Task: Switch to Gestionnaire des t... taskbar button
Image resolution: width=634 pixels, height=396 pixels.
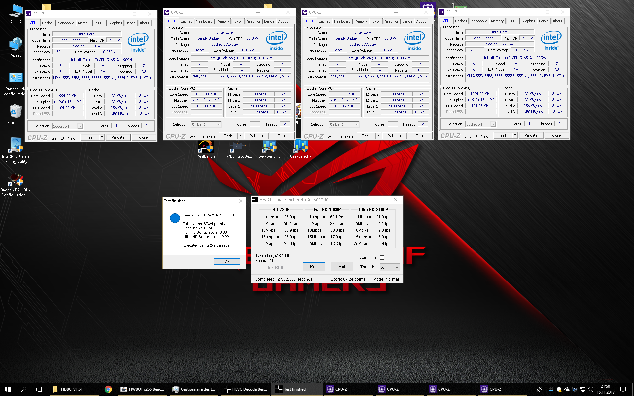Action: point(194,389)
